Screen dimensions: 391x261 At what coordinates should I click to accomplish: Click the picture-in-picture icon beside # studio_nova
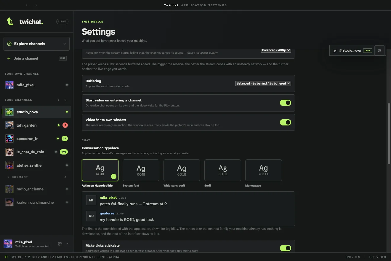pyautogui.click(x=334, y=50)
